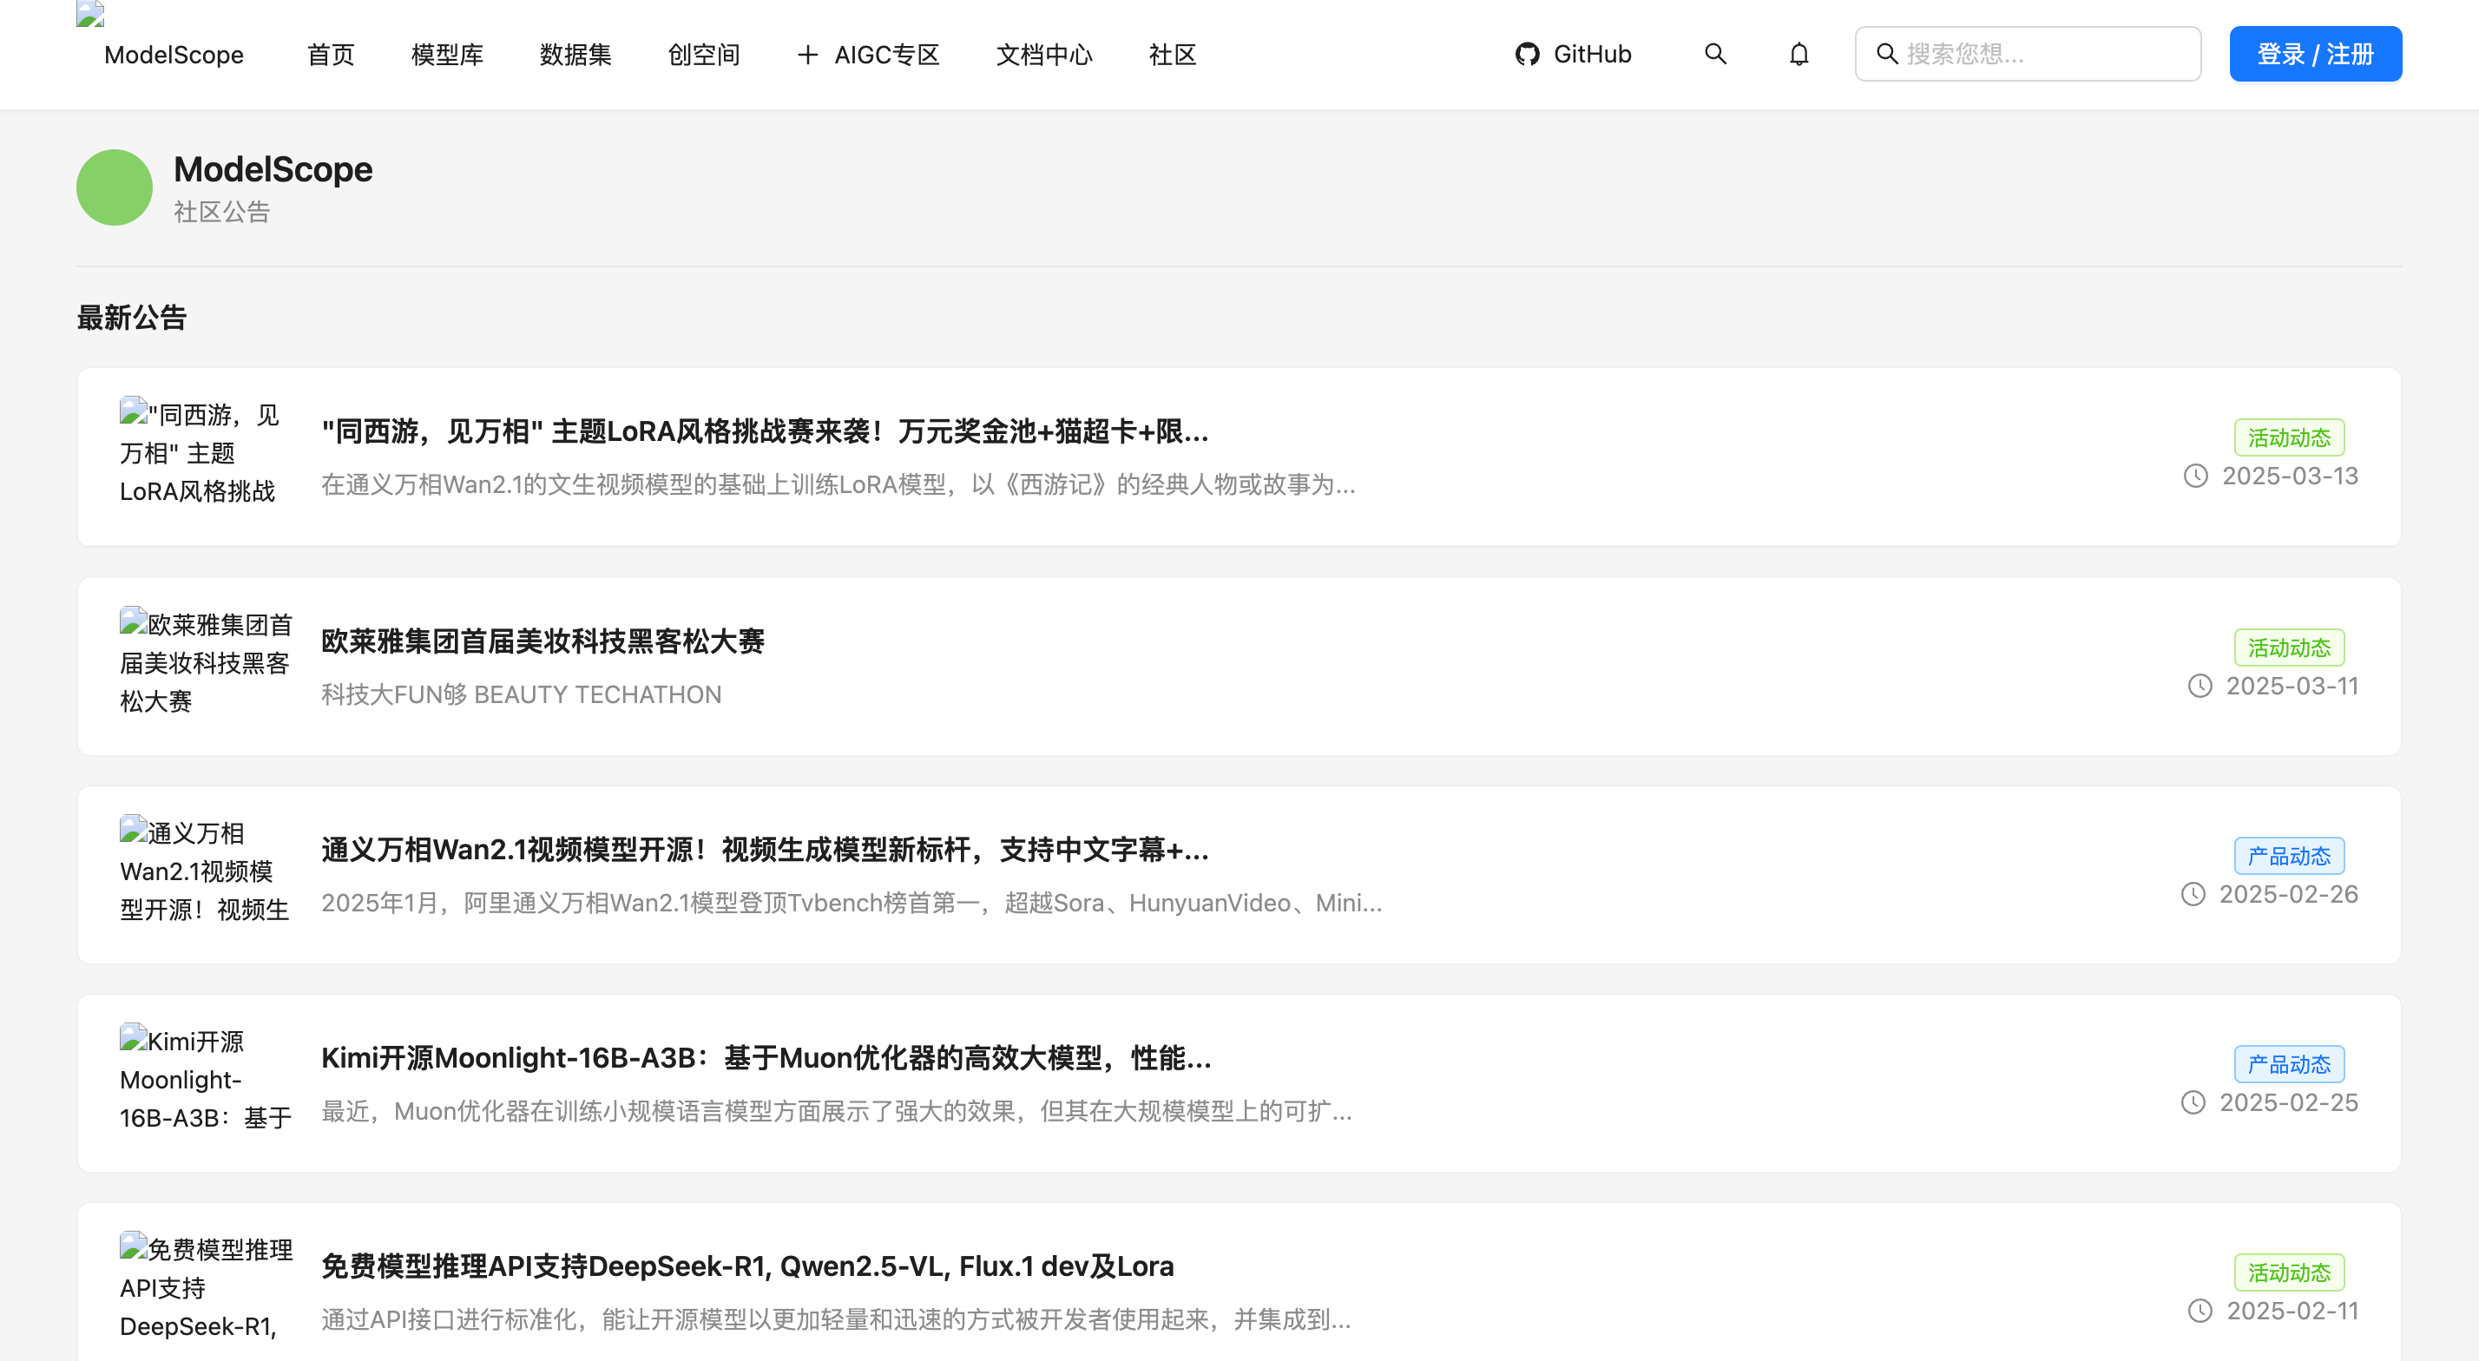Image resolution: width=2479 pixels, height=1361 pixels.
Task: Open the 首页 navigation item
Action: pos(330,55)
